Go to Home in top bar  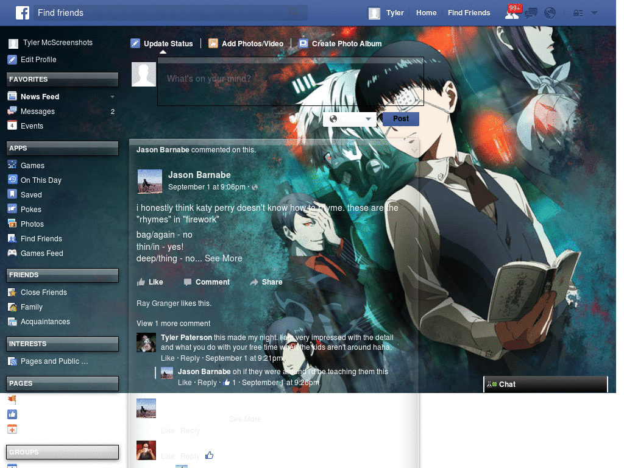[426, 13]
